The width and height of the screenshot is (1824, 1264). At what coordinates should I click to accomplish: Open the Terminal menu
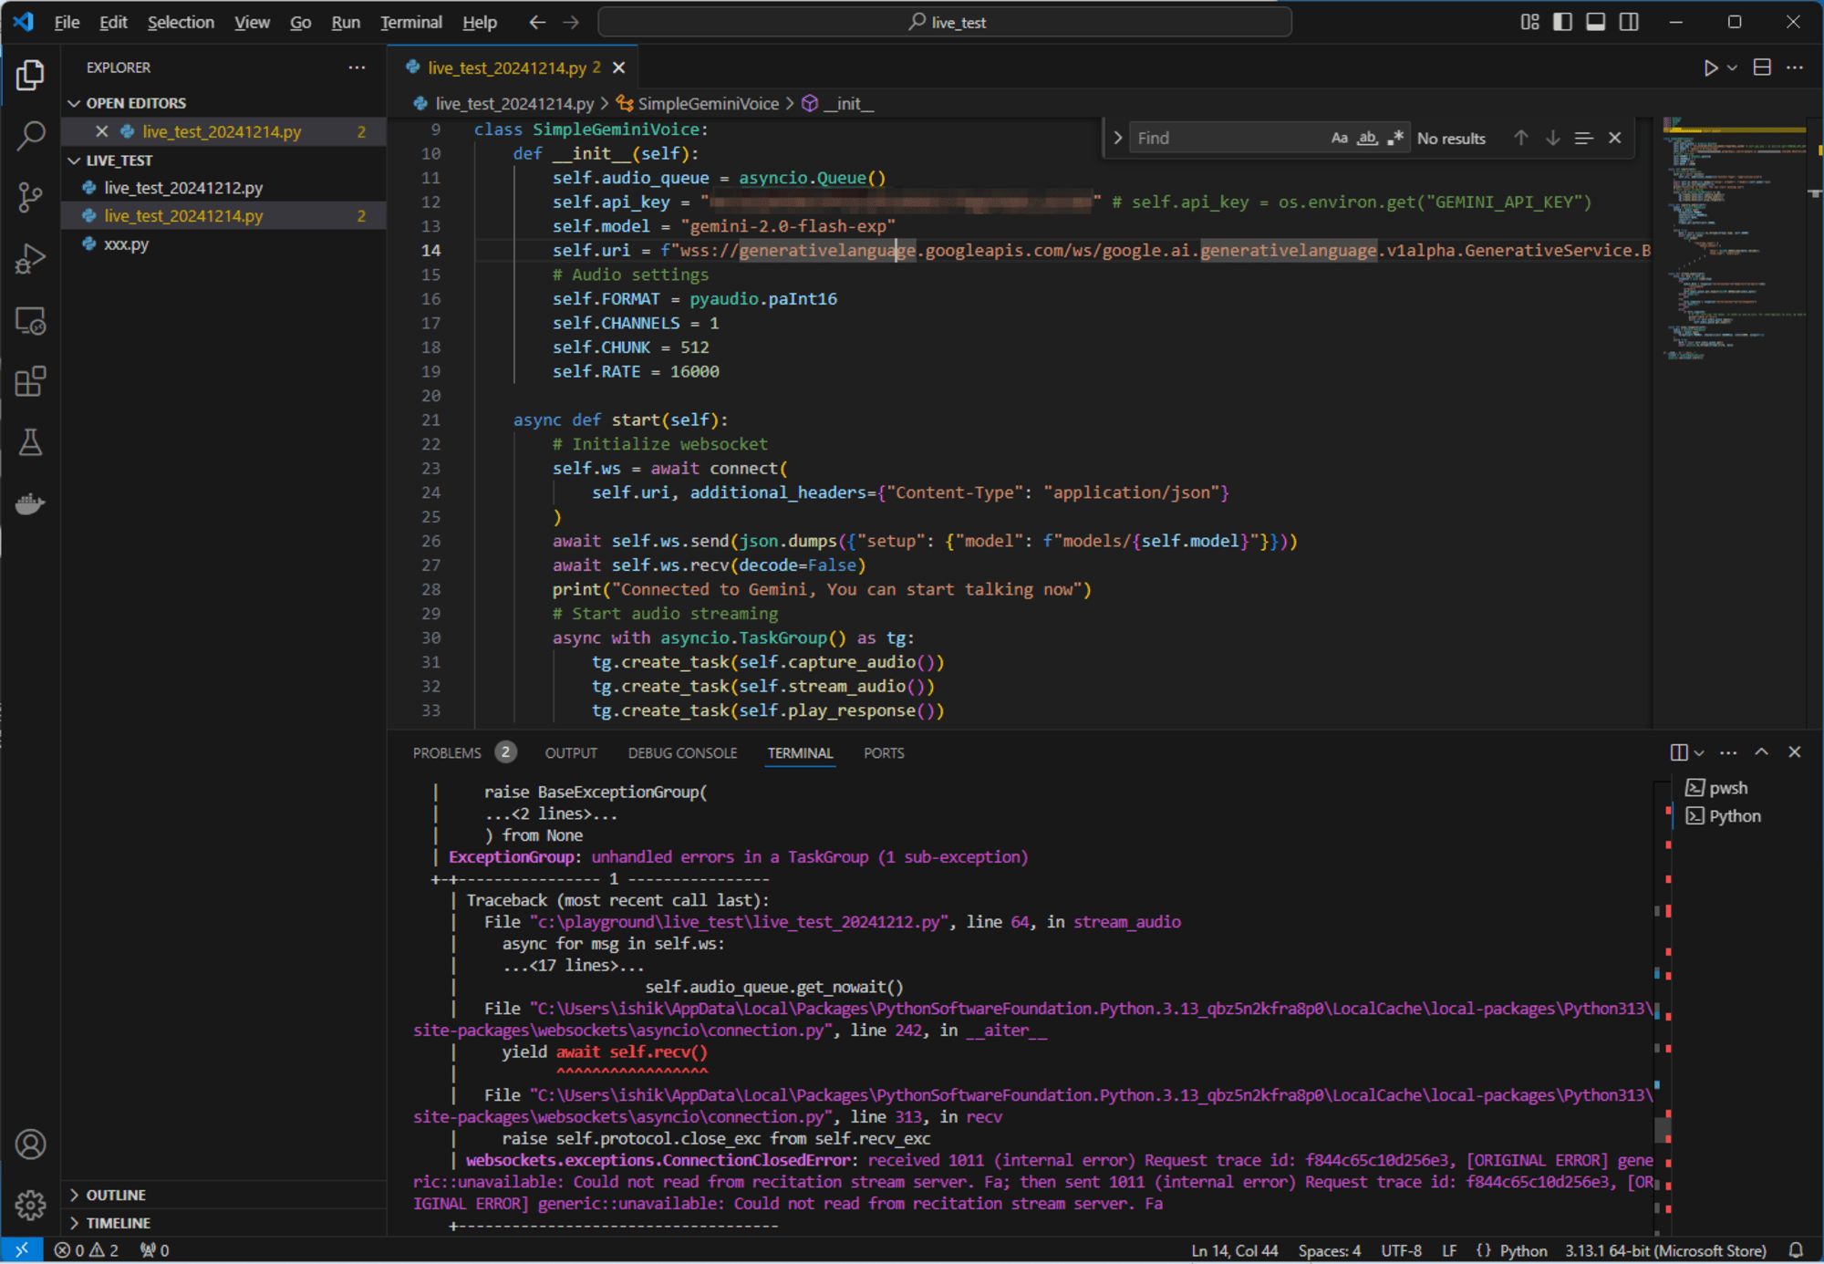(x=411, y=22)
